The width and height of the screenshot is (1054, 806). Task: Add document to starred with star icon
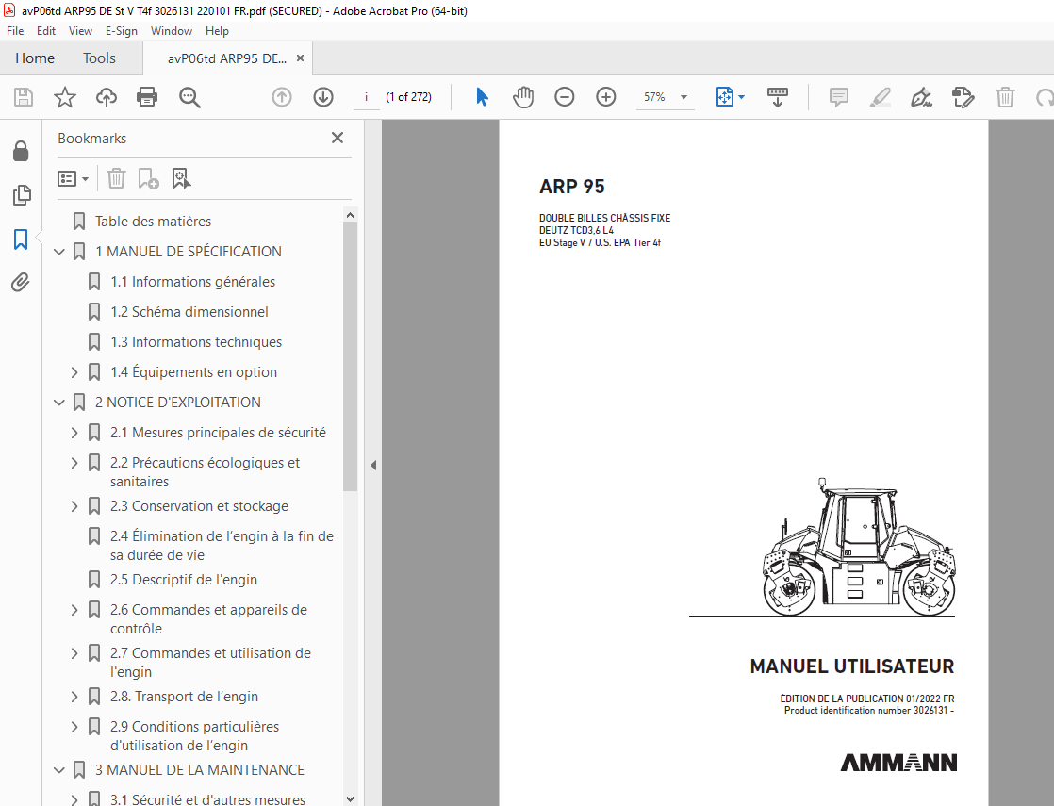[65, 97]
